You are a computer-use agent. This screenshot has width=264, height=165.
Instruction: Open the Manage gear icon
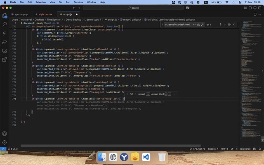[5, 142]
